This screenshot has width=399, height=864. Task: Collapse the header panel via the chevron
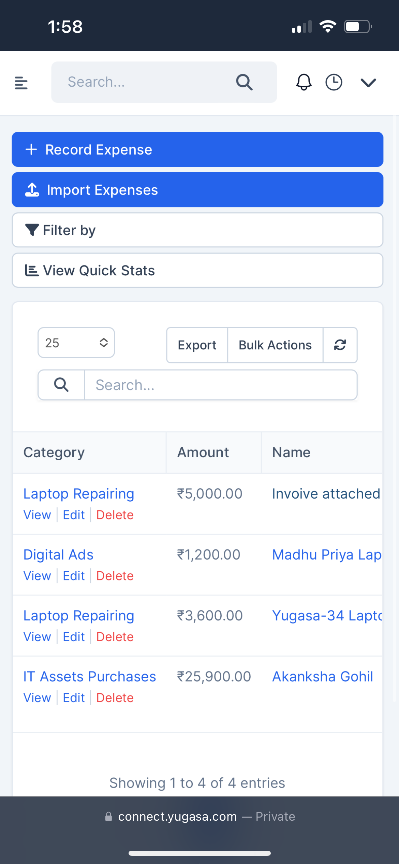[368, 82]
